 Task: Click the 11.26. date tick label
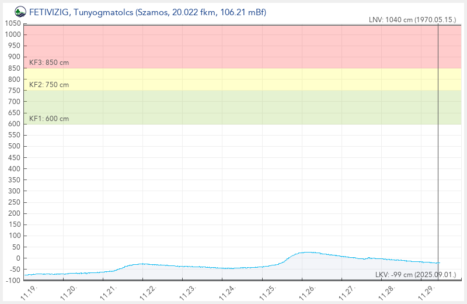[x=306, y=292]
